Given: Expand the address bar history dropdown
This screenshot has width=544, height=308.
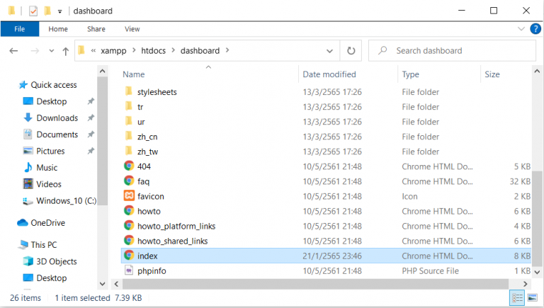Looking at the screenshot, I should [329, 51].
